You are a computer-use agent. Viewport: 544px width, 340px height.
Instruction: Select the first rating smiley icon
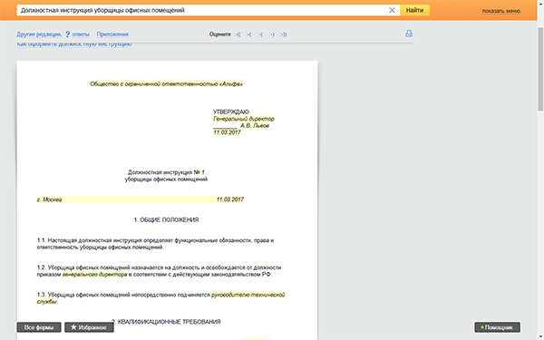tap(238, 34)
